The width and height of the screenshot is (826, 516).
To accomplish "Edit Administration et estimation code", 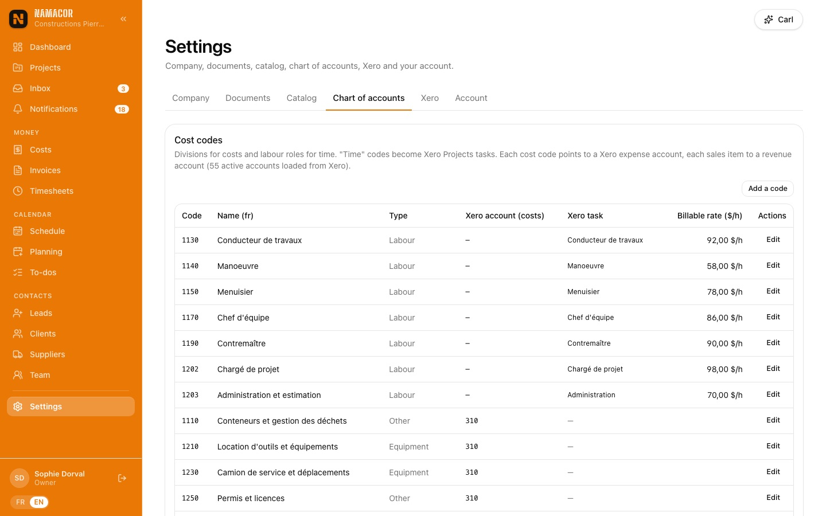I will pyautogui.click(x=773, y=394).
